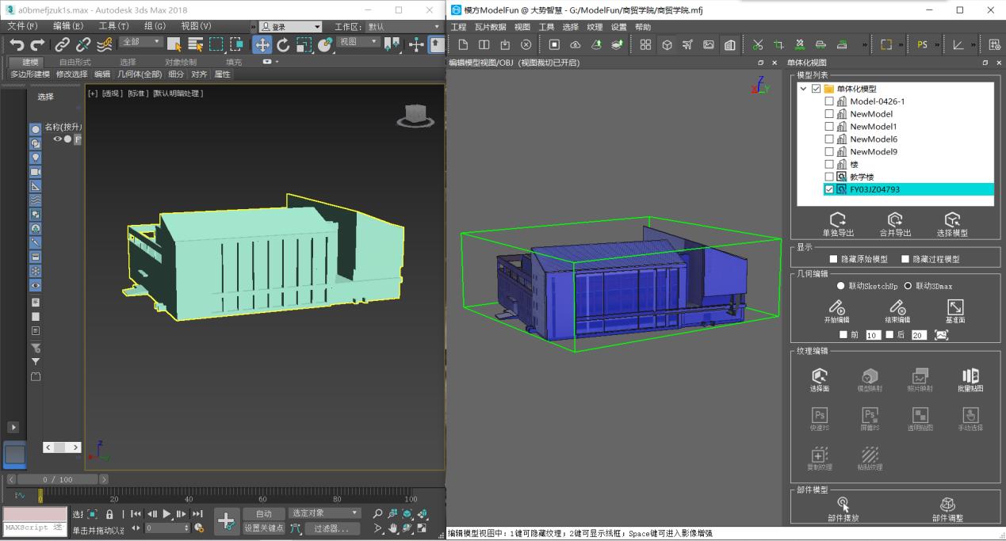Screen dimensions: 1006x541
Task: Click the 部件调整 component adjust icon
Action: pyautogui.click(x=947, y=505)
